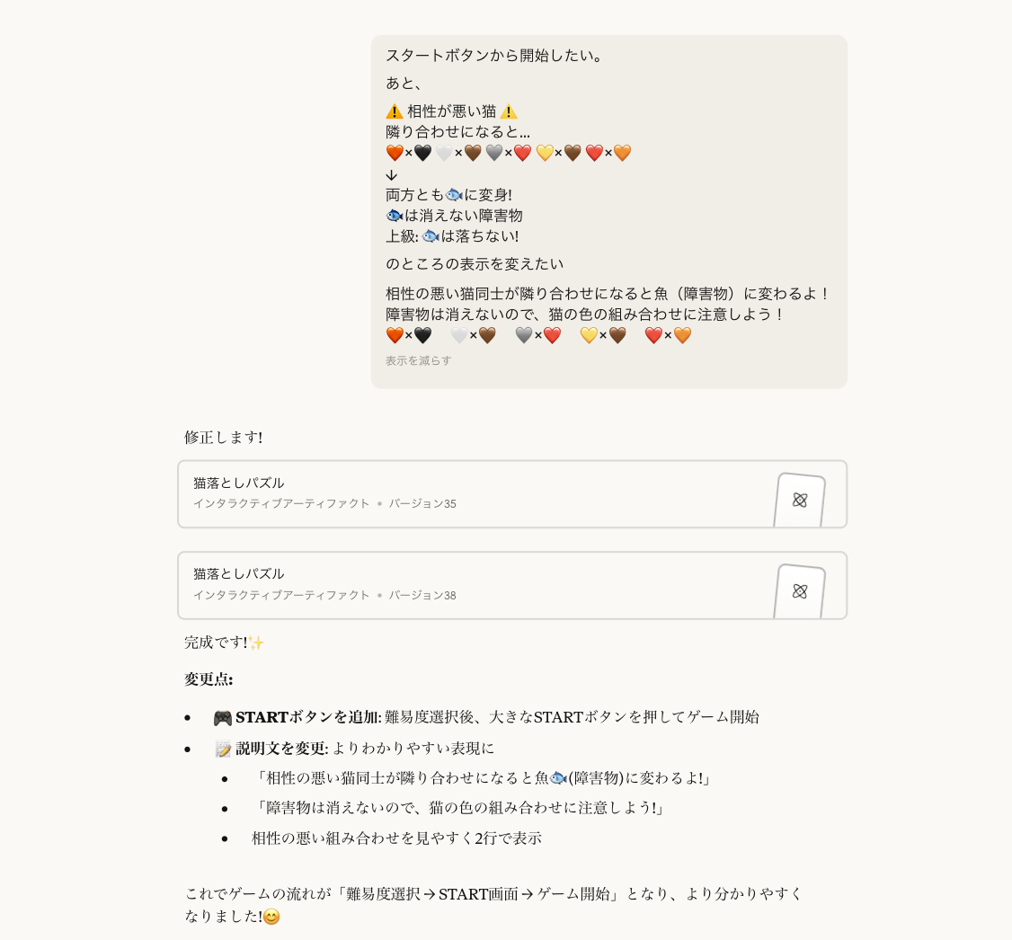This screenshot has height=940, width=1012.
Task: Click the 🤍×🤎 heart pair in the second row
Action: (x=475, y=335)
